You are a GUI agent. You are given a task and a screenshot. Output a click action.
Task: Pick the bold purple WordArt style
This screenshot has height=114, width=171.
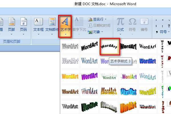[x=89, y=76]
